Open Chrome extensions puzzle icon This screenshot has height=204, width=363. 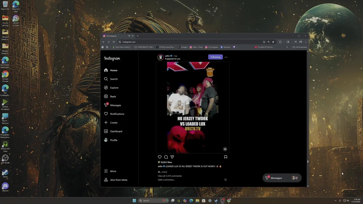(x=280, y=42)
